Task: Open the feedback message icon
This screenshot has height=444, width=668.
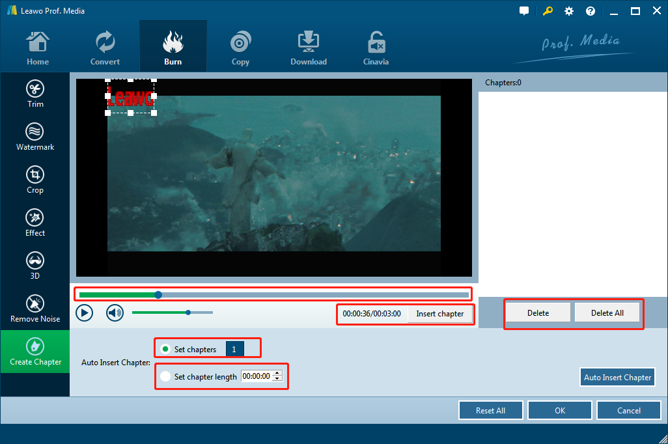Action: 524,11
